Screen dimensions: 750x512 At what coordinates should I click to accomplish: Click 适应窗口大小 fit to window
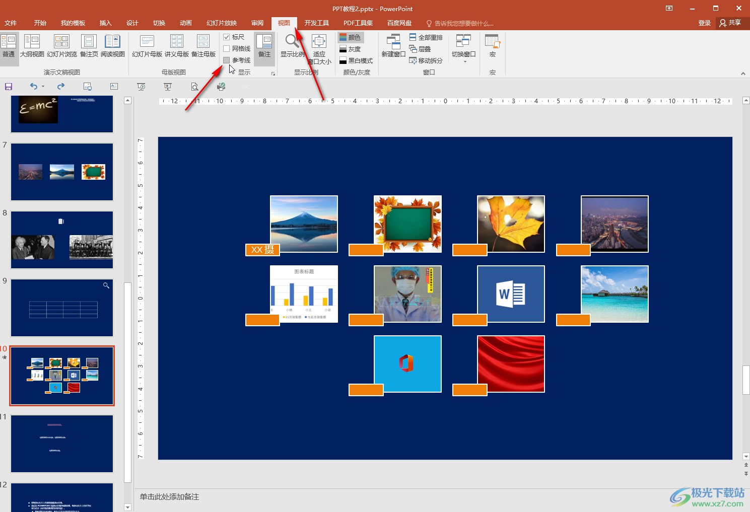(x=319, y=49)
